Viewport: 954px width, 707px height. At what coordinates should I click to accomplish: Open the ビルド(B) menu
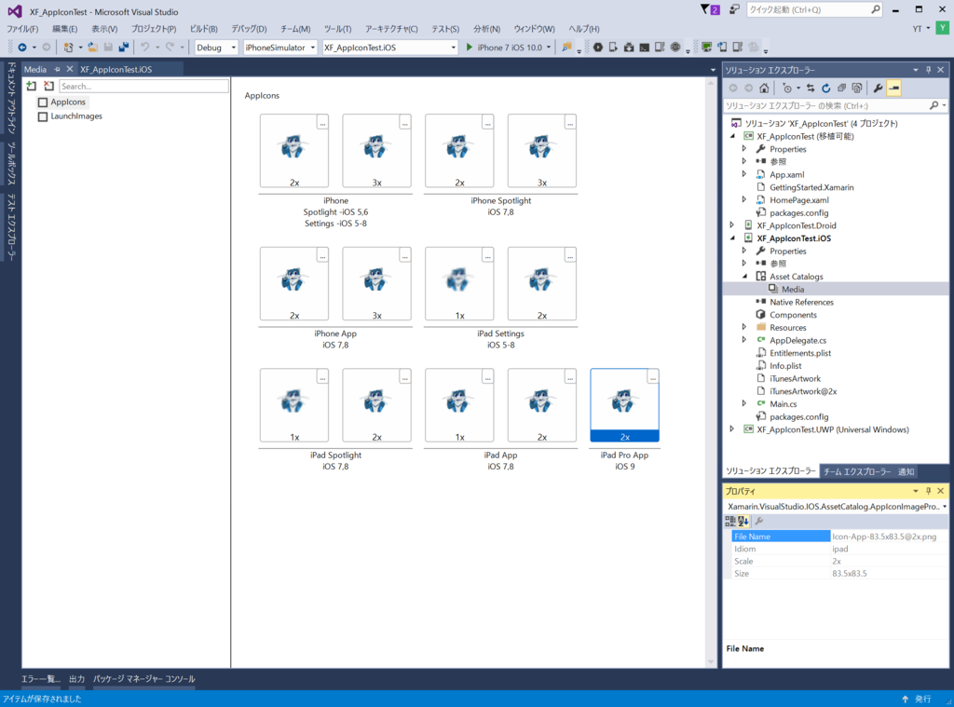[x=204, y=29]
